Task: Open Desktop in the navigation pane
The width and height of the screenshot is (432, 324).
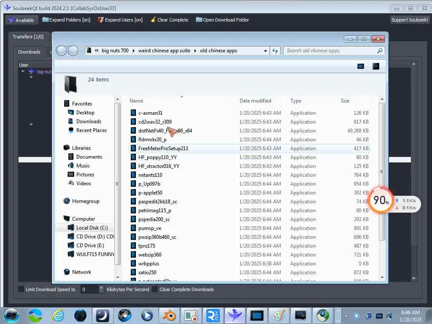Action: 85,112
